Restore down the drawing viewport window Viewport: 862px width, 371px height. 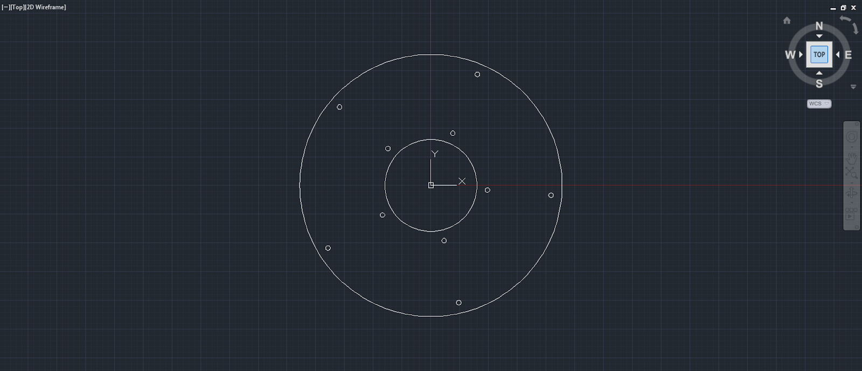[843, 8]
